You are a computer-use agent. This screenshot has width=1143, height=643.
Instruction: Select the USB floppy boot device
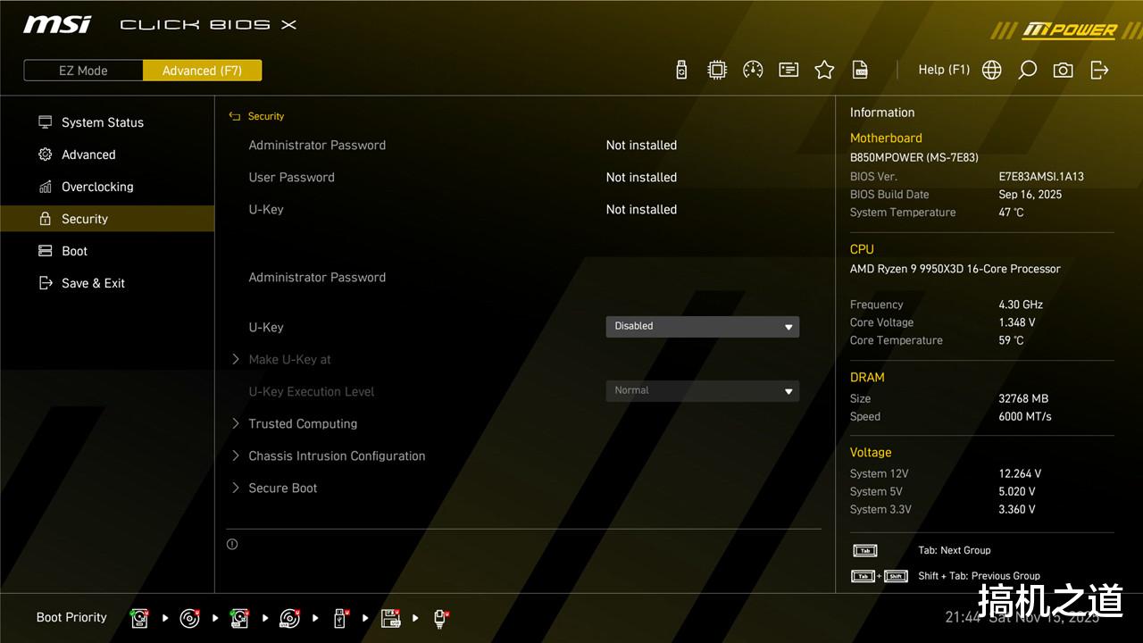(x=390, y=617)
